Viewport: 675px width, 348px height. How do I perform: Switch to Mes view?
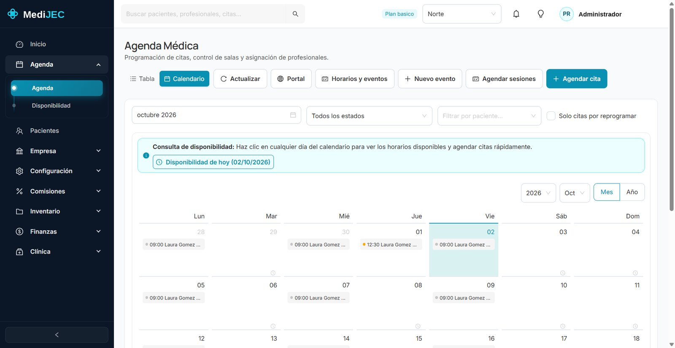(x=607, y=192)
